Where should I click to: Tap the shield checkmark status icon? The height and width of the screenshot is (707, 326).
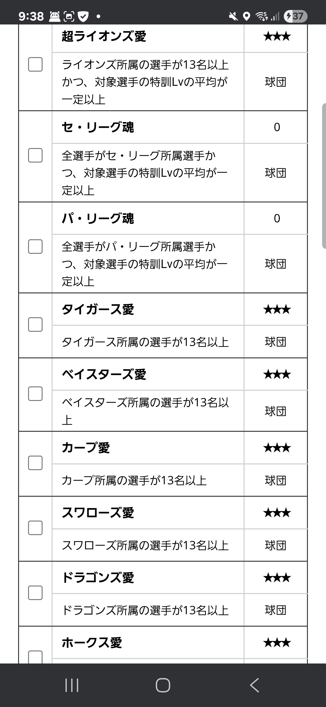[x=83, y=16]
